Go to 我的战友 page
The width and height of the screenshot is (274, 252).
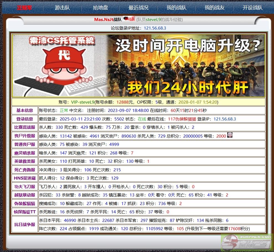pyautogui.click(x=214, y=8)
